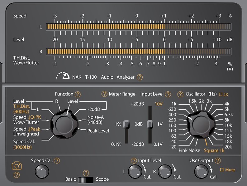Open help icon left of Oscillator label
Viewport: 247px width, 186px height.
coord(180,94)
